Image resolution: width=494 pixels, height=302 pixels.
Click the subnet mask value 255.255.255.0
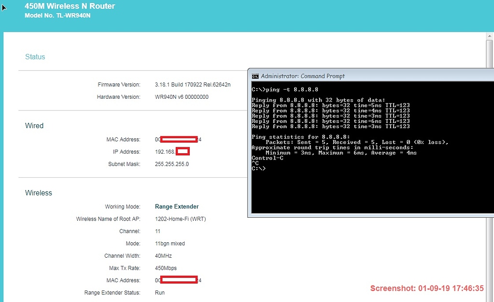tap(171, 164)
